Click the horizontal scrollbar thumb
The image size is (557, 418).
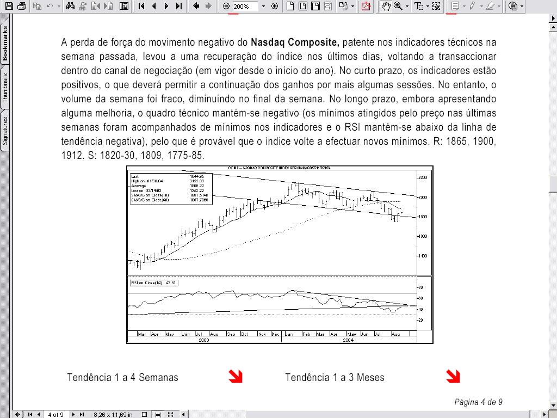pyautogui.click(x=388, y=414)
